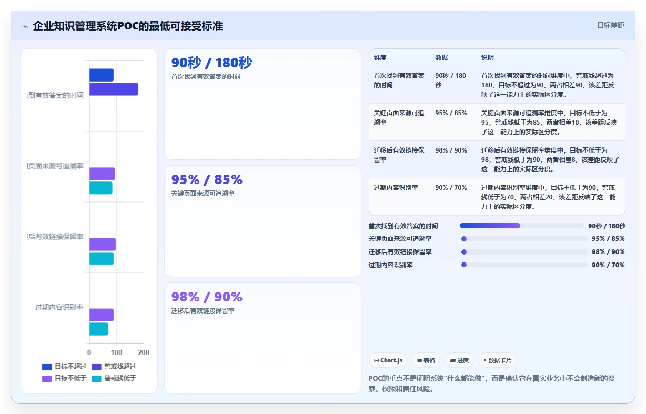Click the 目标差距 label in header

click(611, 25)
